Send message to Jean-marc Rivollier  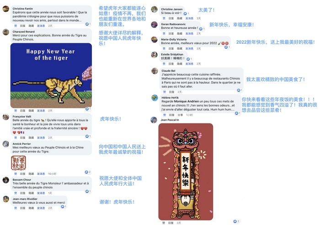point(41,208)
